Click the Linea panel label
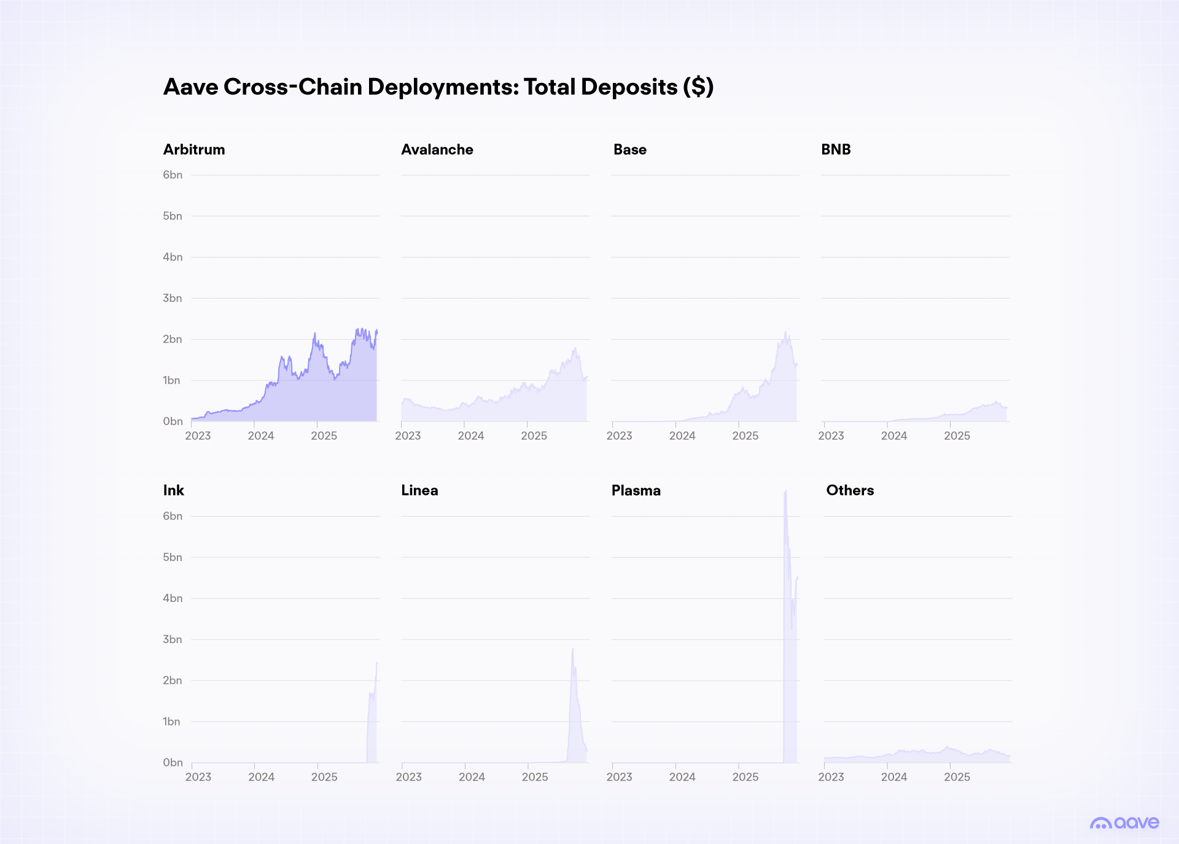Screen dimensions: 1179x844 point(420,490)
